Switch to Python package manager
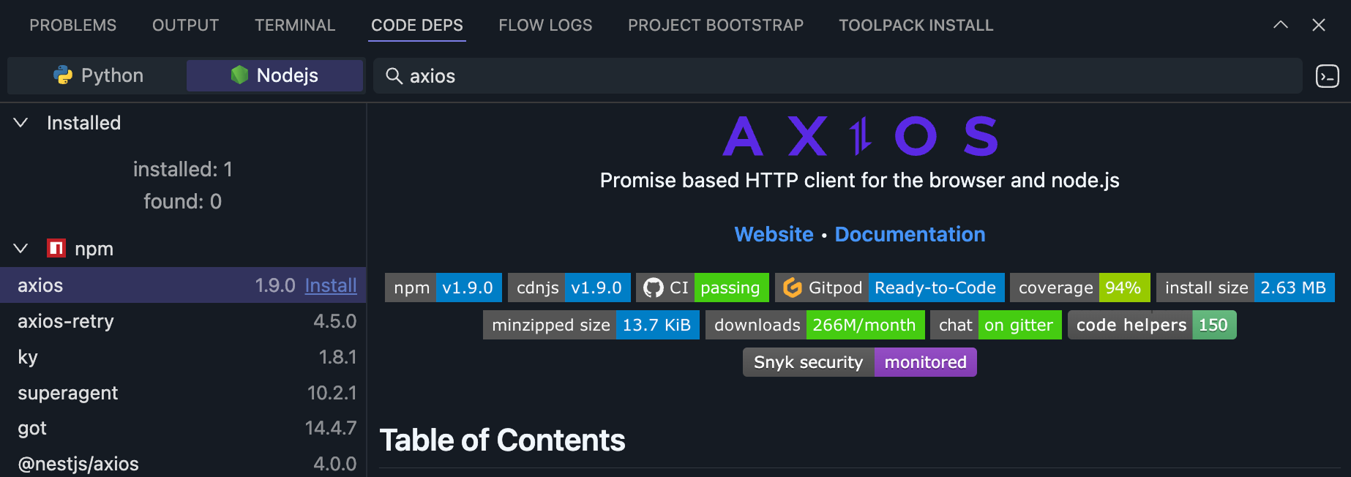 pyautogui.click(x=98, y=75)
